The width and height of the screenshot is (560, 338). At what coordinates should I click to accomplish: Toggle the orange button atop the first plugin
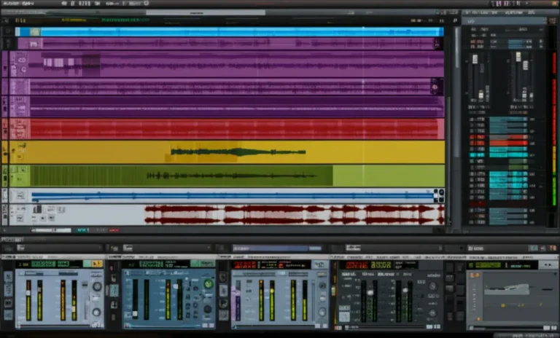tap(96, 264)
